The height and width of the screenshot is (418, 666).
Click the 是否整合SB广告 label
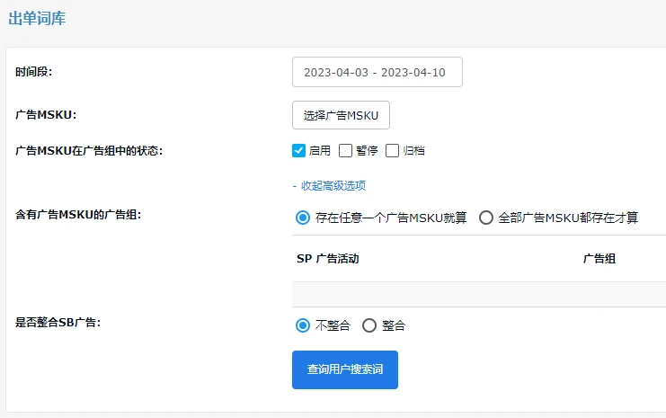(58, 323)
